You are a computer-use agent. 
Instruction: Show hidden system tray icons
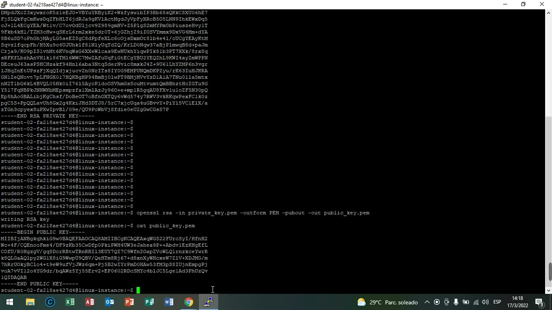(427, 302)
